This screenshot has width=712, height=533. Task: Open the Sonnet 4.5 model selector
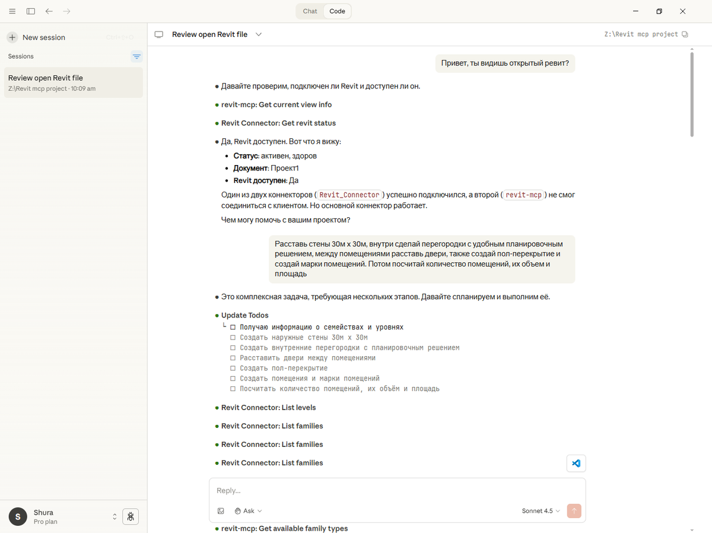(541, 510)
